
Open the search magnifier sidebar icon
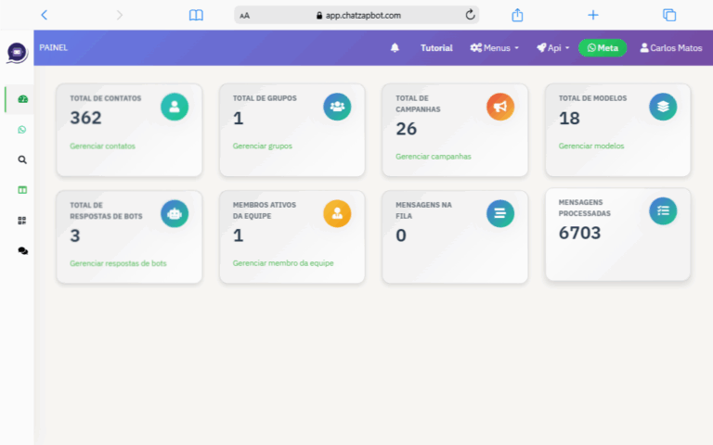point(22,159)
